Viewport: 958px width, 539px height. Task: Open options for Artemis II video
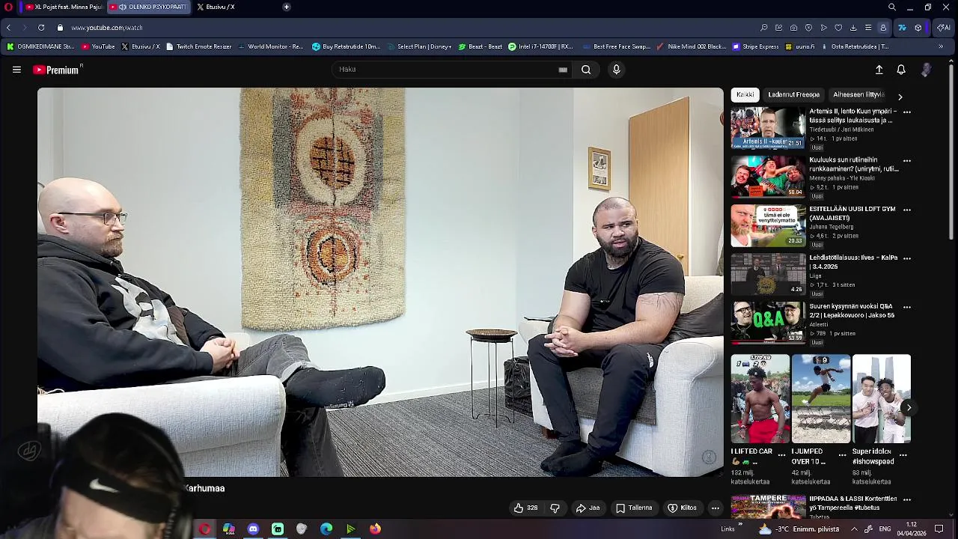click(x=906, y=112)
